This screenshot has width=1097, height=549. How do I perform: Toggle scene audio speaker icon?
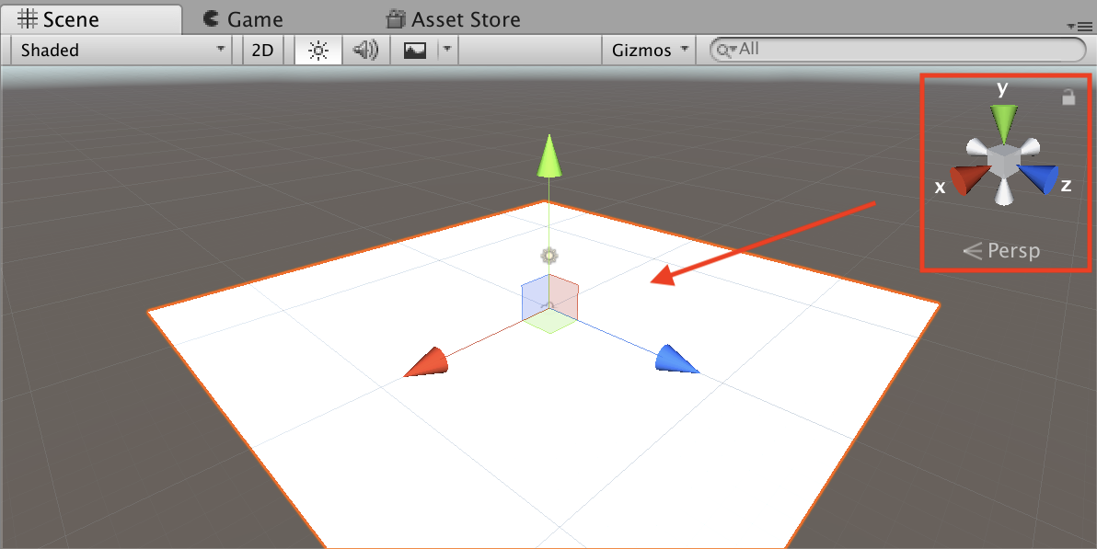(364, 51)
